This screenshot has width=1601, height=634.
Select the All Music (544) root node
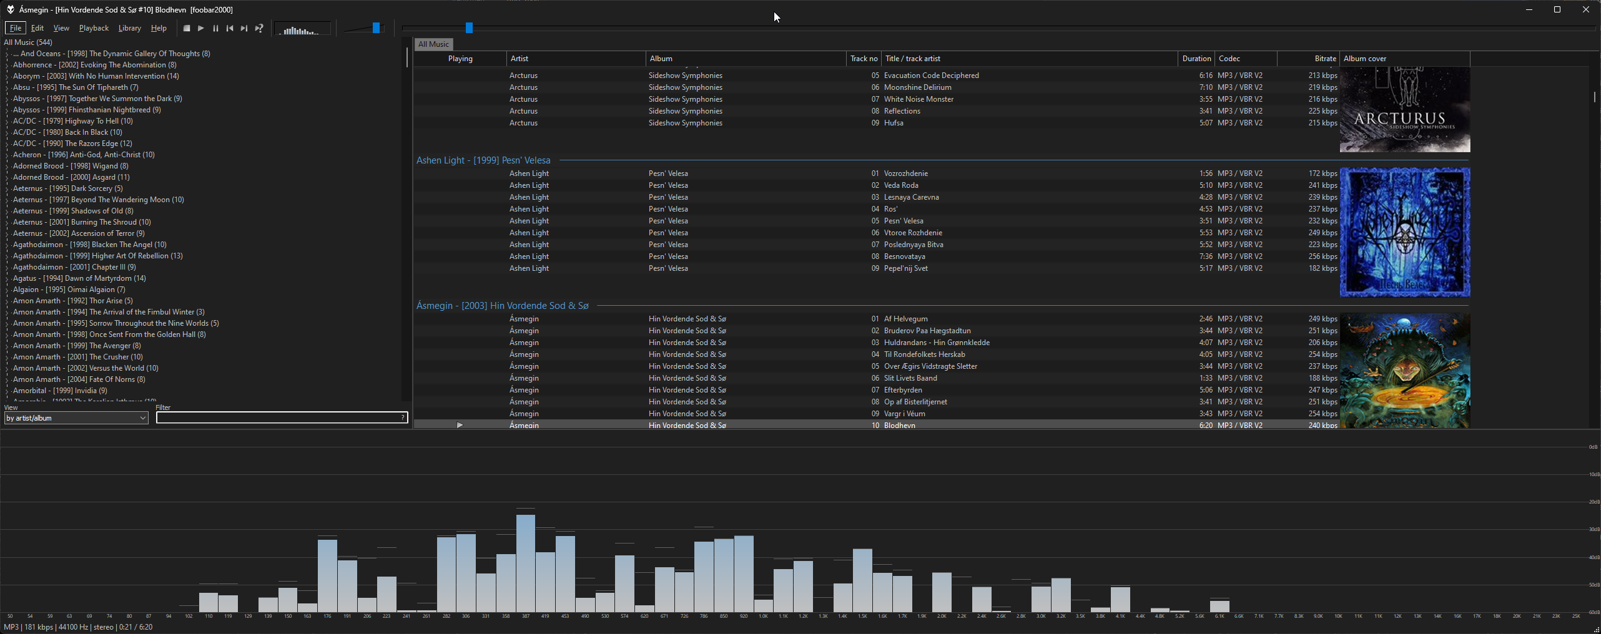(x=28, y=42)
